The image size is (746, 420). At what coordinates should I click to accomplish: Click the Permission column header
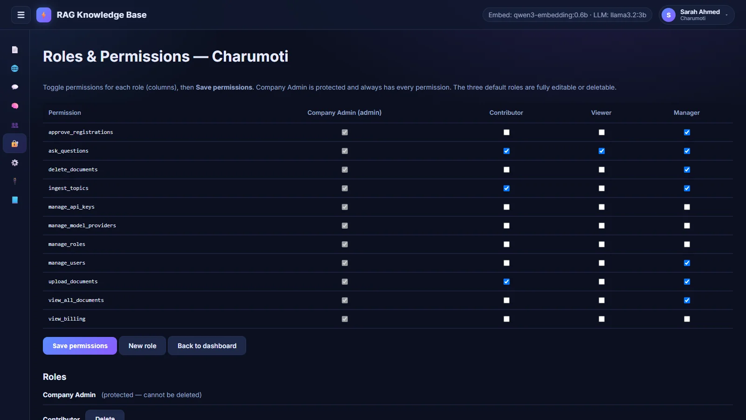pos(65,112)
